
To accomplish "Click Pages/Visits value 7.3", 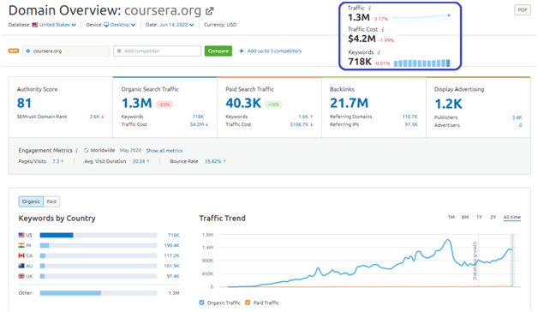I will coord(56,161).
